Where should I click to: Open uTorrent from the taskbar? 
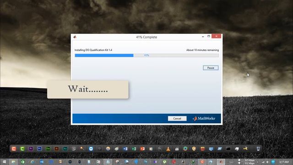coord(164,162)
